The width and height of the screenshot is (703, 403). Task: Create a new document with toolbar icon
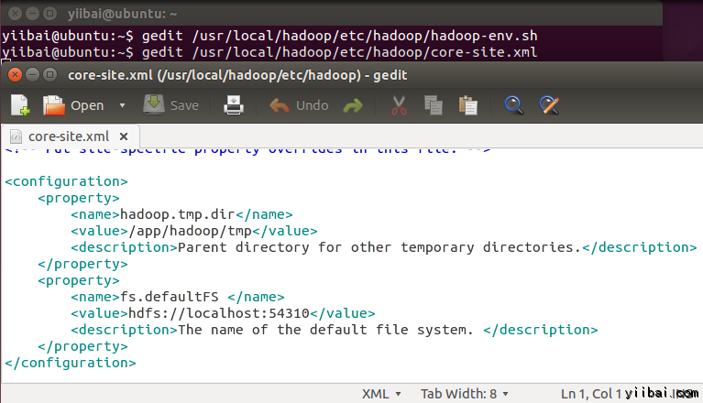pyautogui.click(x=19, y=105)
